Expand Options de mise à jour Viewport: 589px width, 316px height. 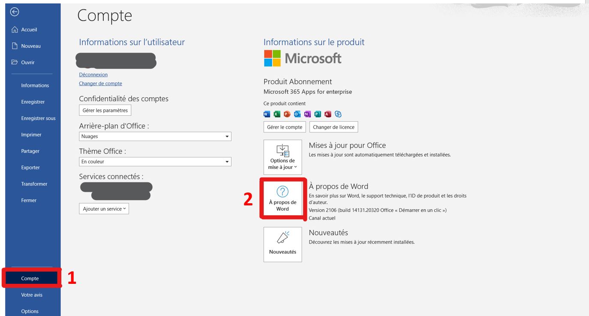(282, 157)
